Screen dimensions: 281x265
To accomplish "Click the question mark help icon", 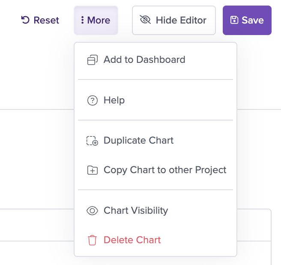I will [93, 100].
